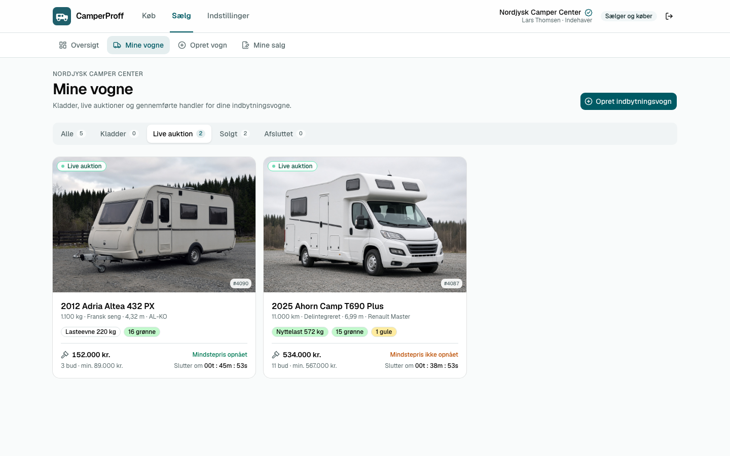Click the plus circle icon on Opret vogn
The height and width of the screenshot is (456, 730).
coord(182,45)
